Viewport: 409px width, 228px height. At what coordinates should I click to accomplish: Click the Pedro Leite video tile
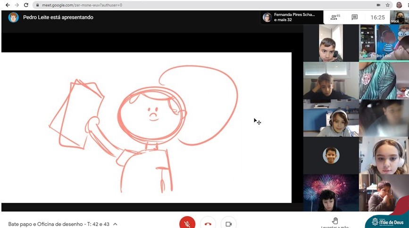click(384, 43)
